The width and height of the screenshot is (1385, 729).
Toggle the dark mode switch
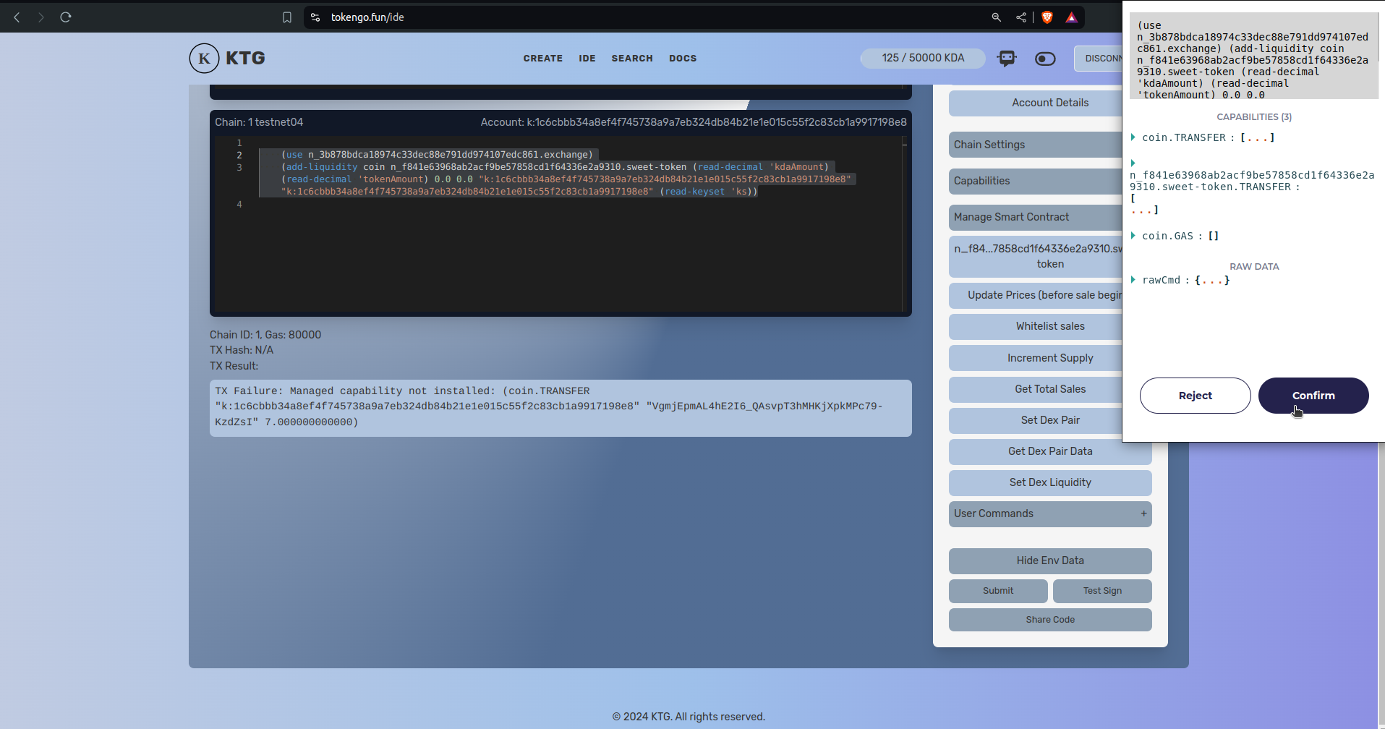pyautogui.click(x=1045, y=59)
